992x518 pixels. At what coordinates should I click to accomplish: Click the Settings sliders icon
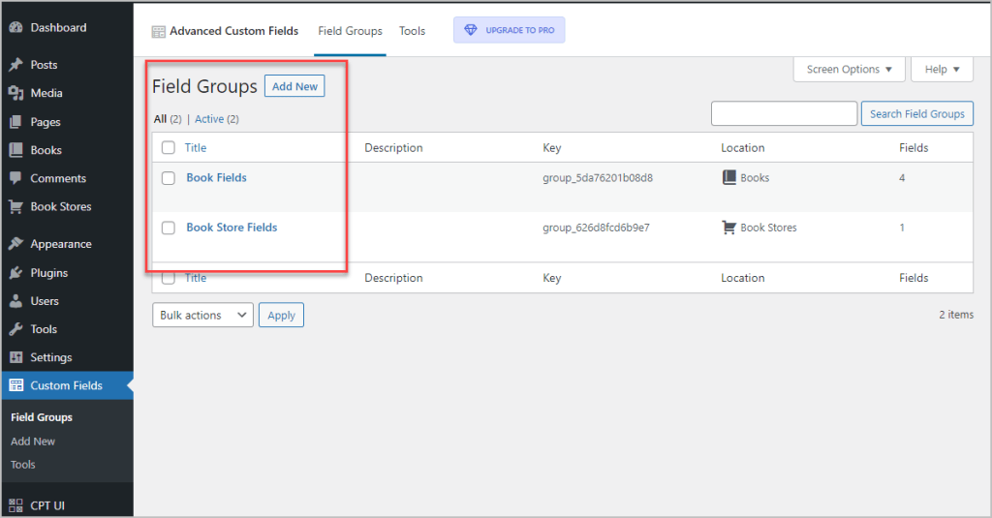pos(15,357)
